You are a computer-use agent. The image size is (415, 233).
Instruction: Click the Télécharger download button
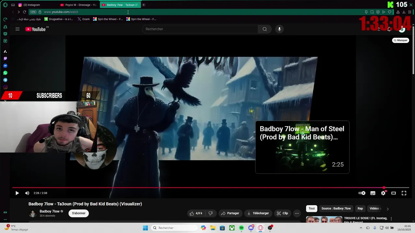258,213
